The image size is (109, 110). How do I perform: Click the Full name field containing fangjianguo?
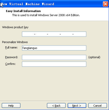coord(54,48)
